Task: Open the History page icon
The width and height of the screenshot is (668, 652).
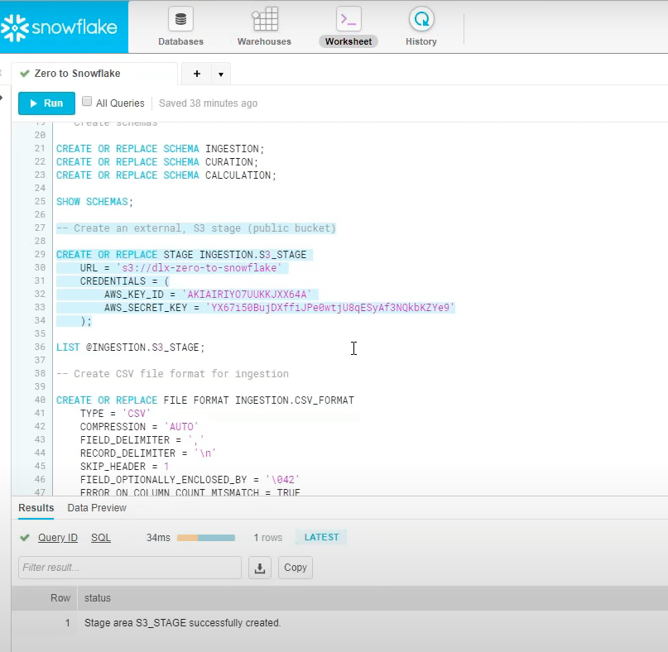Action: [421, 19]
